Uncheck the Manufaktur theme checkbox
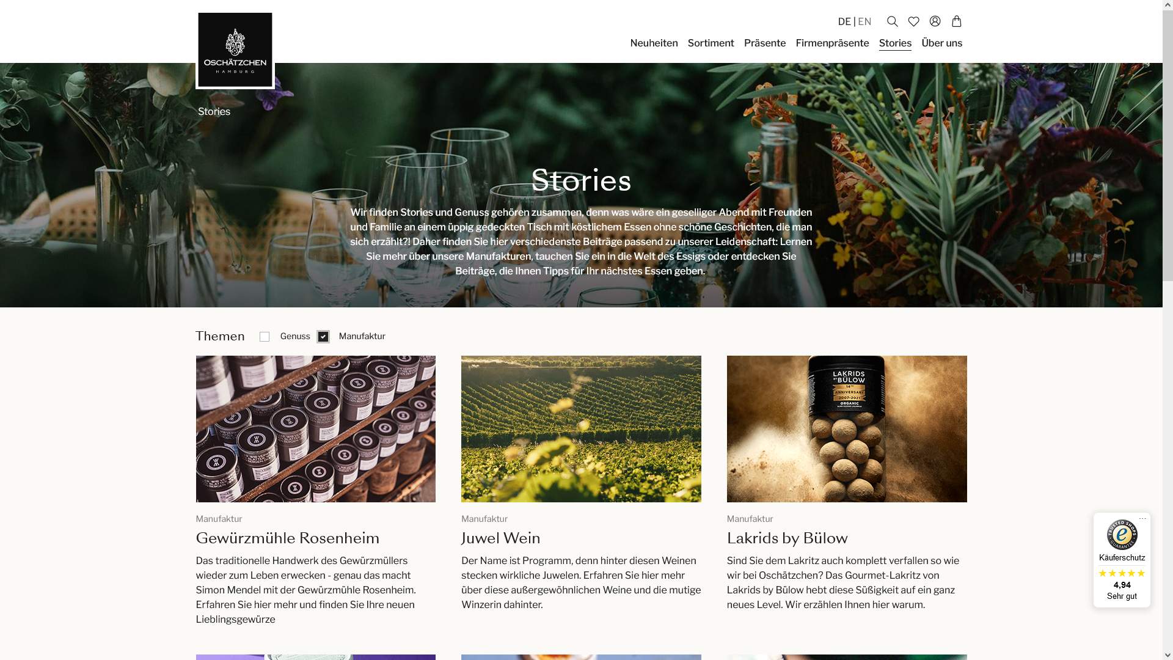The height and width of the screenshot is (660, 1173). (323, 337)
